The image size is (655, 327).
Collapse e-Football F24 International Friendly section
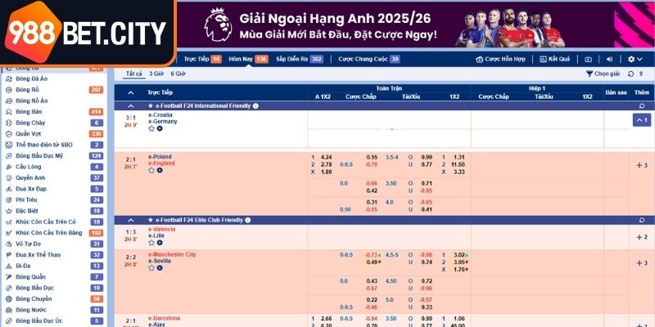click(x=131, y=106)
